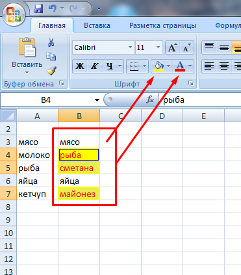
Task: Cut selection with the scissors icon
Action: tap(51, 42)
